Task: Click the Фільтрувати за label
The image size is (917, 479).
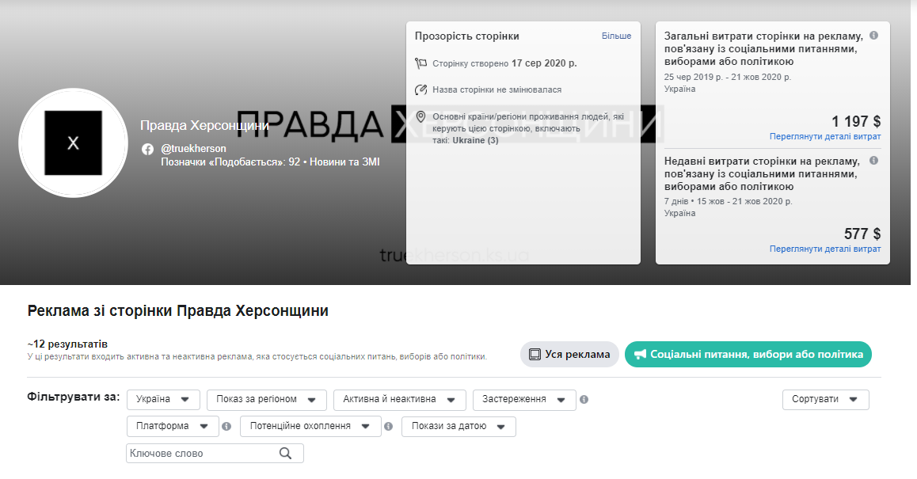Action: click(x=73, y=397)
